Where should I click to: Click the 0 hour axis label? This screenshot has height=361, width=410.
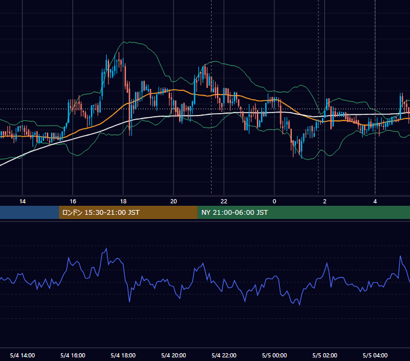[x=274, y=202]
